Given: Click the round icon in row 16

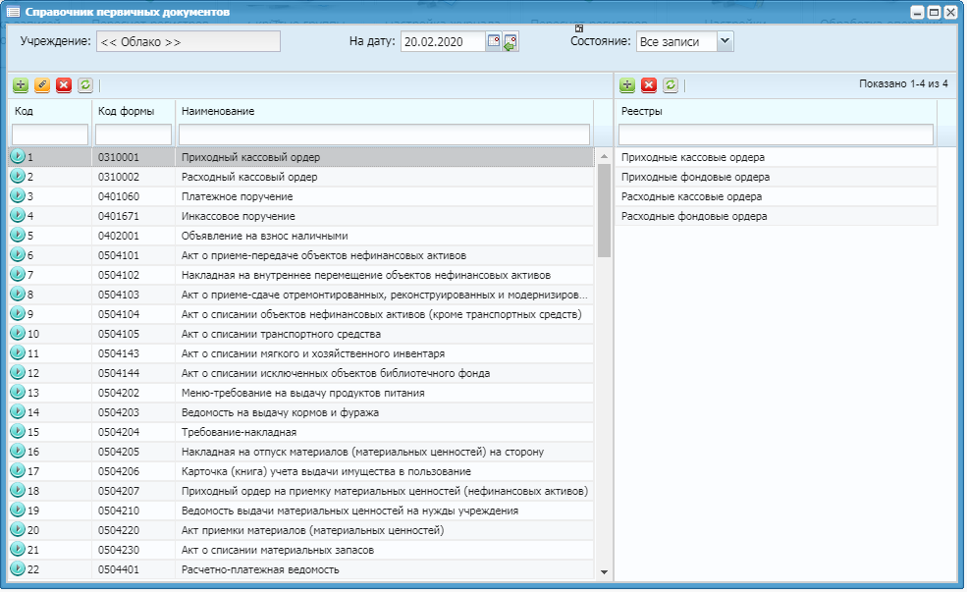Looking at the screenshot, I should click(18, 452).
